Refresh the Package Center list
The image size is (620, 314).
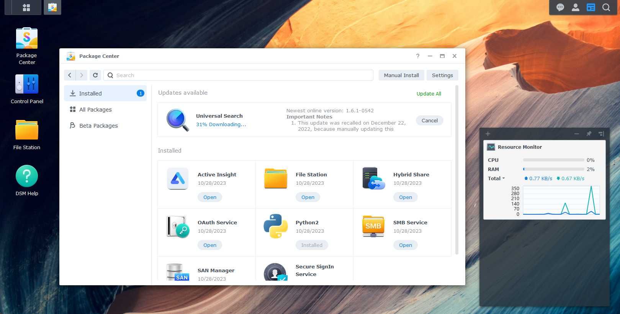click(95, 75)
